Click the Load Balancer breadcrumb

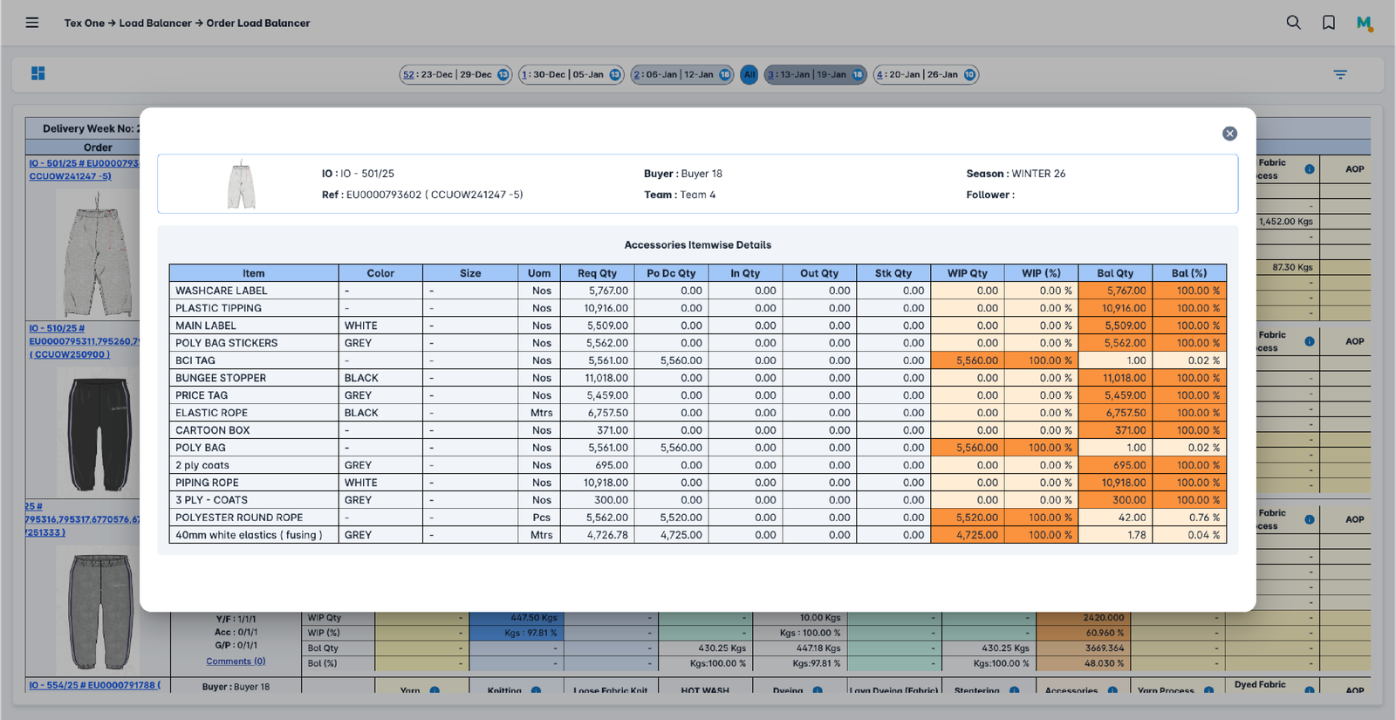click(155, 24)
